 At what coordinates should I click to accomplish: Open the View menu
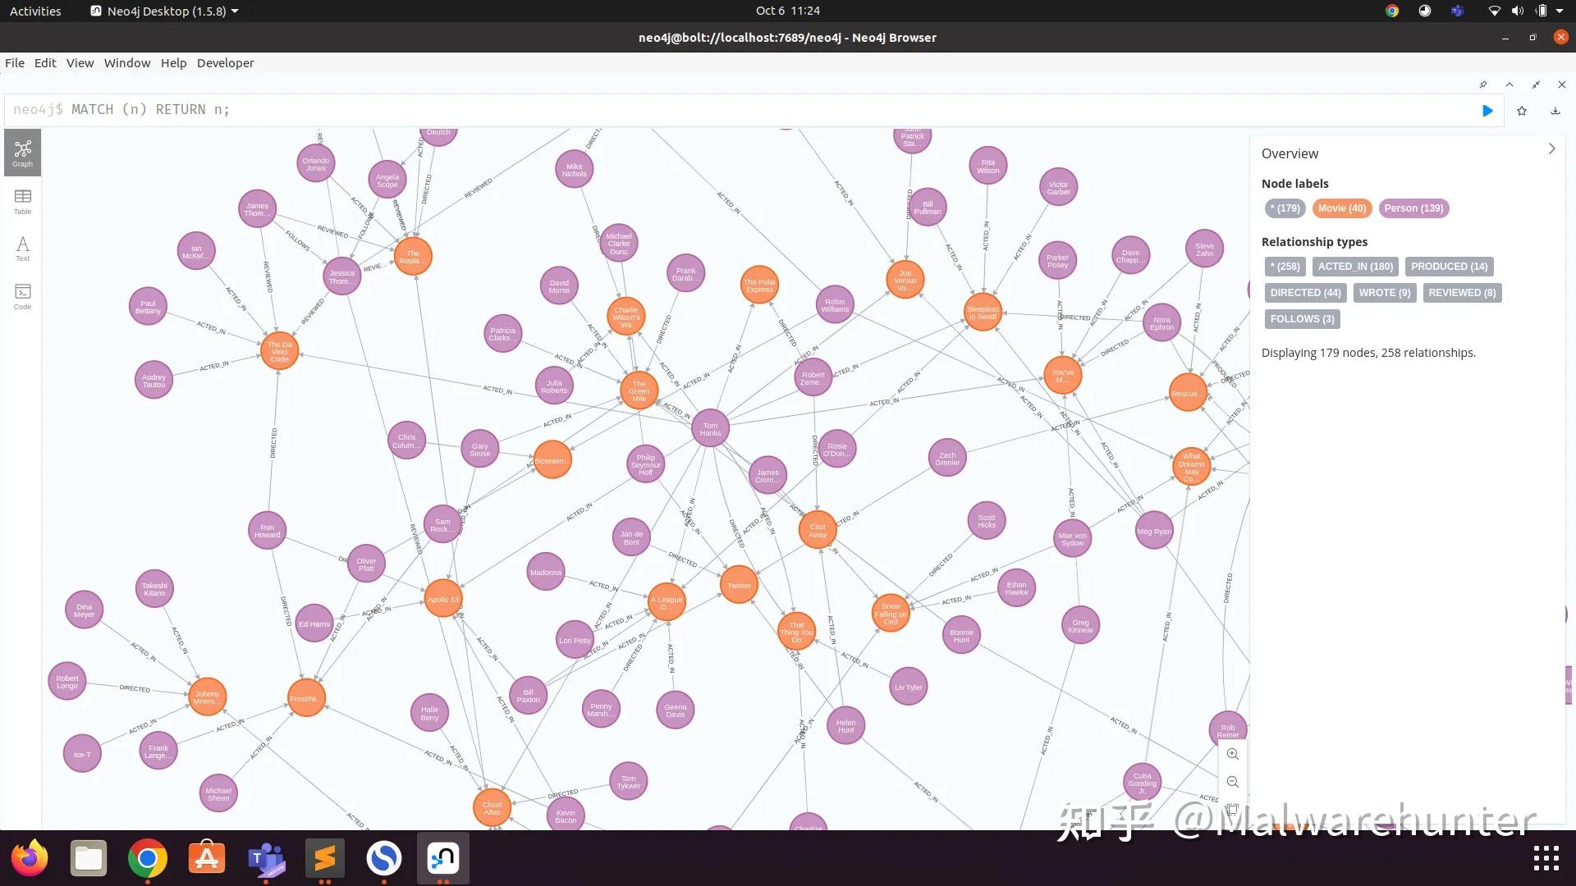[80, 63]
